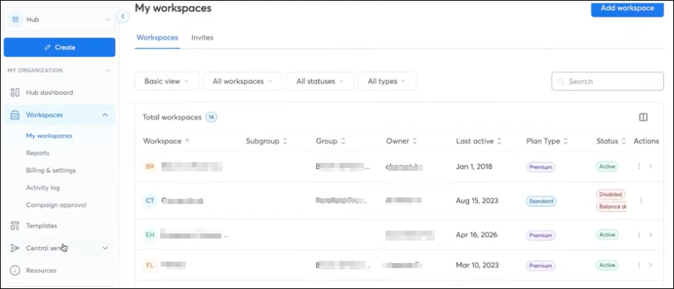The image size is (674, 289).
Task: Click the date Jan 1, 2018
Action: 474,166
